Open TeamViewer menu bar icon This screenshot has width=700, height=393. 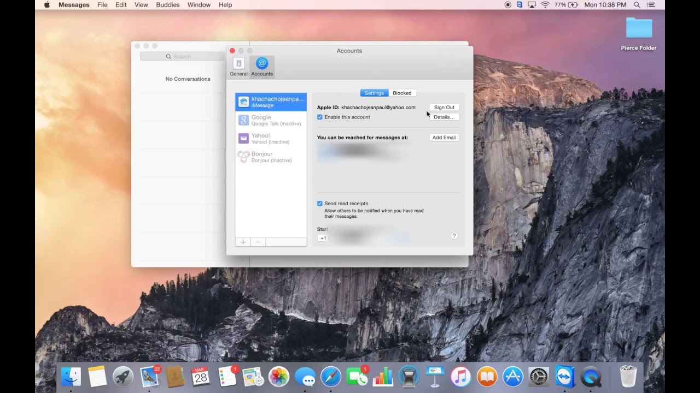coord(520,5)
